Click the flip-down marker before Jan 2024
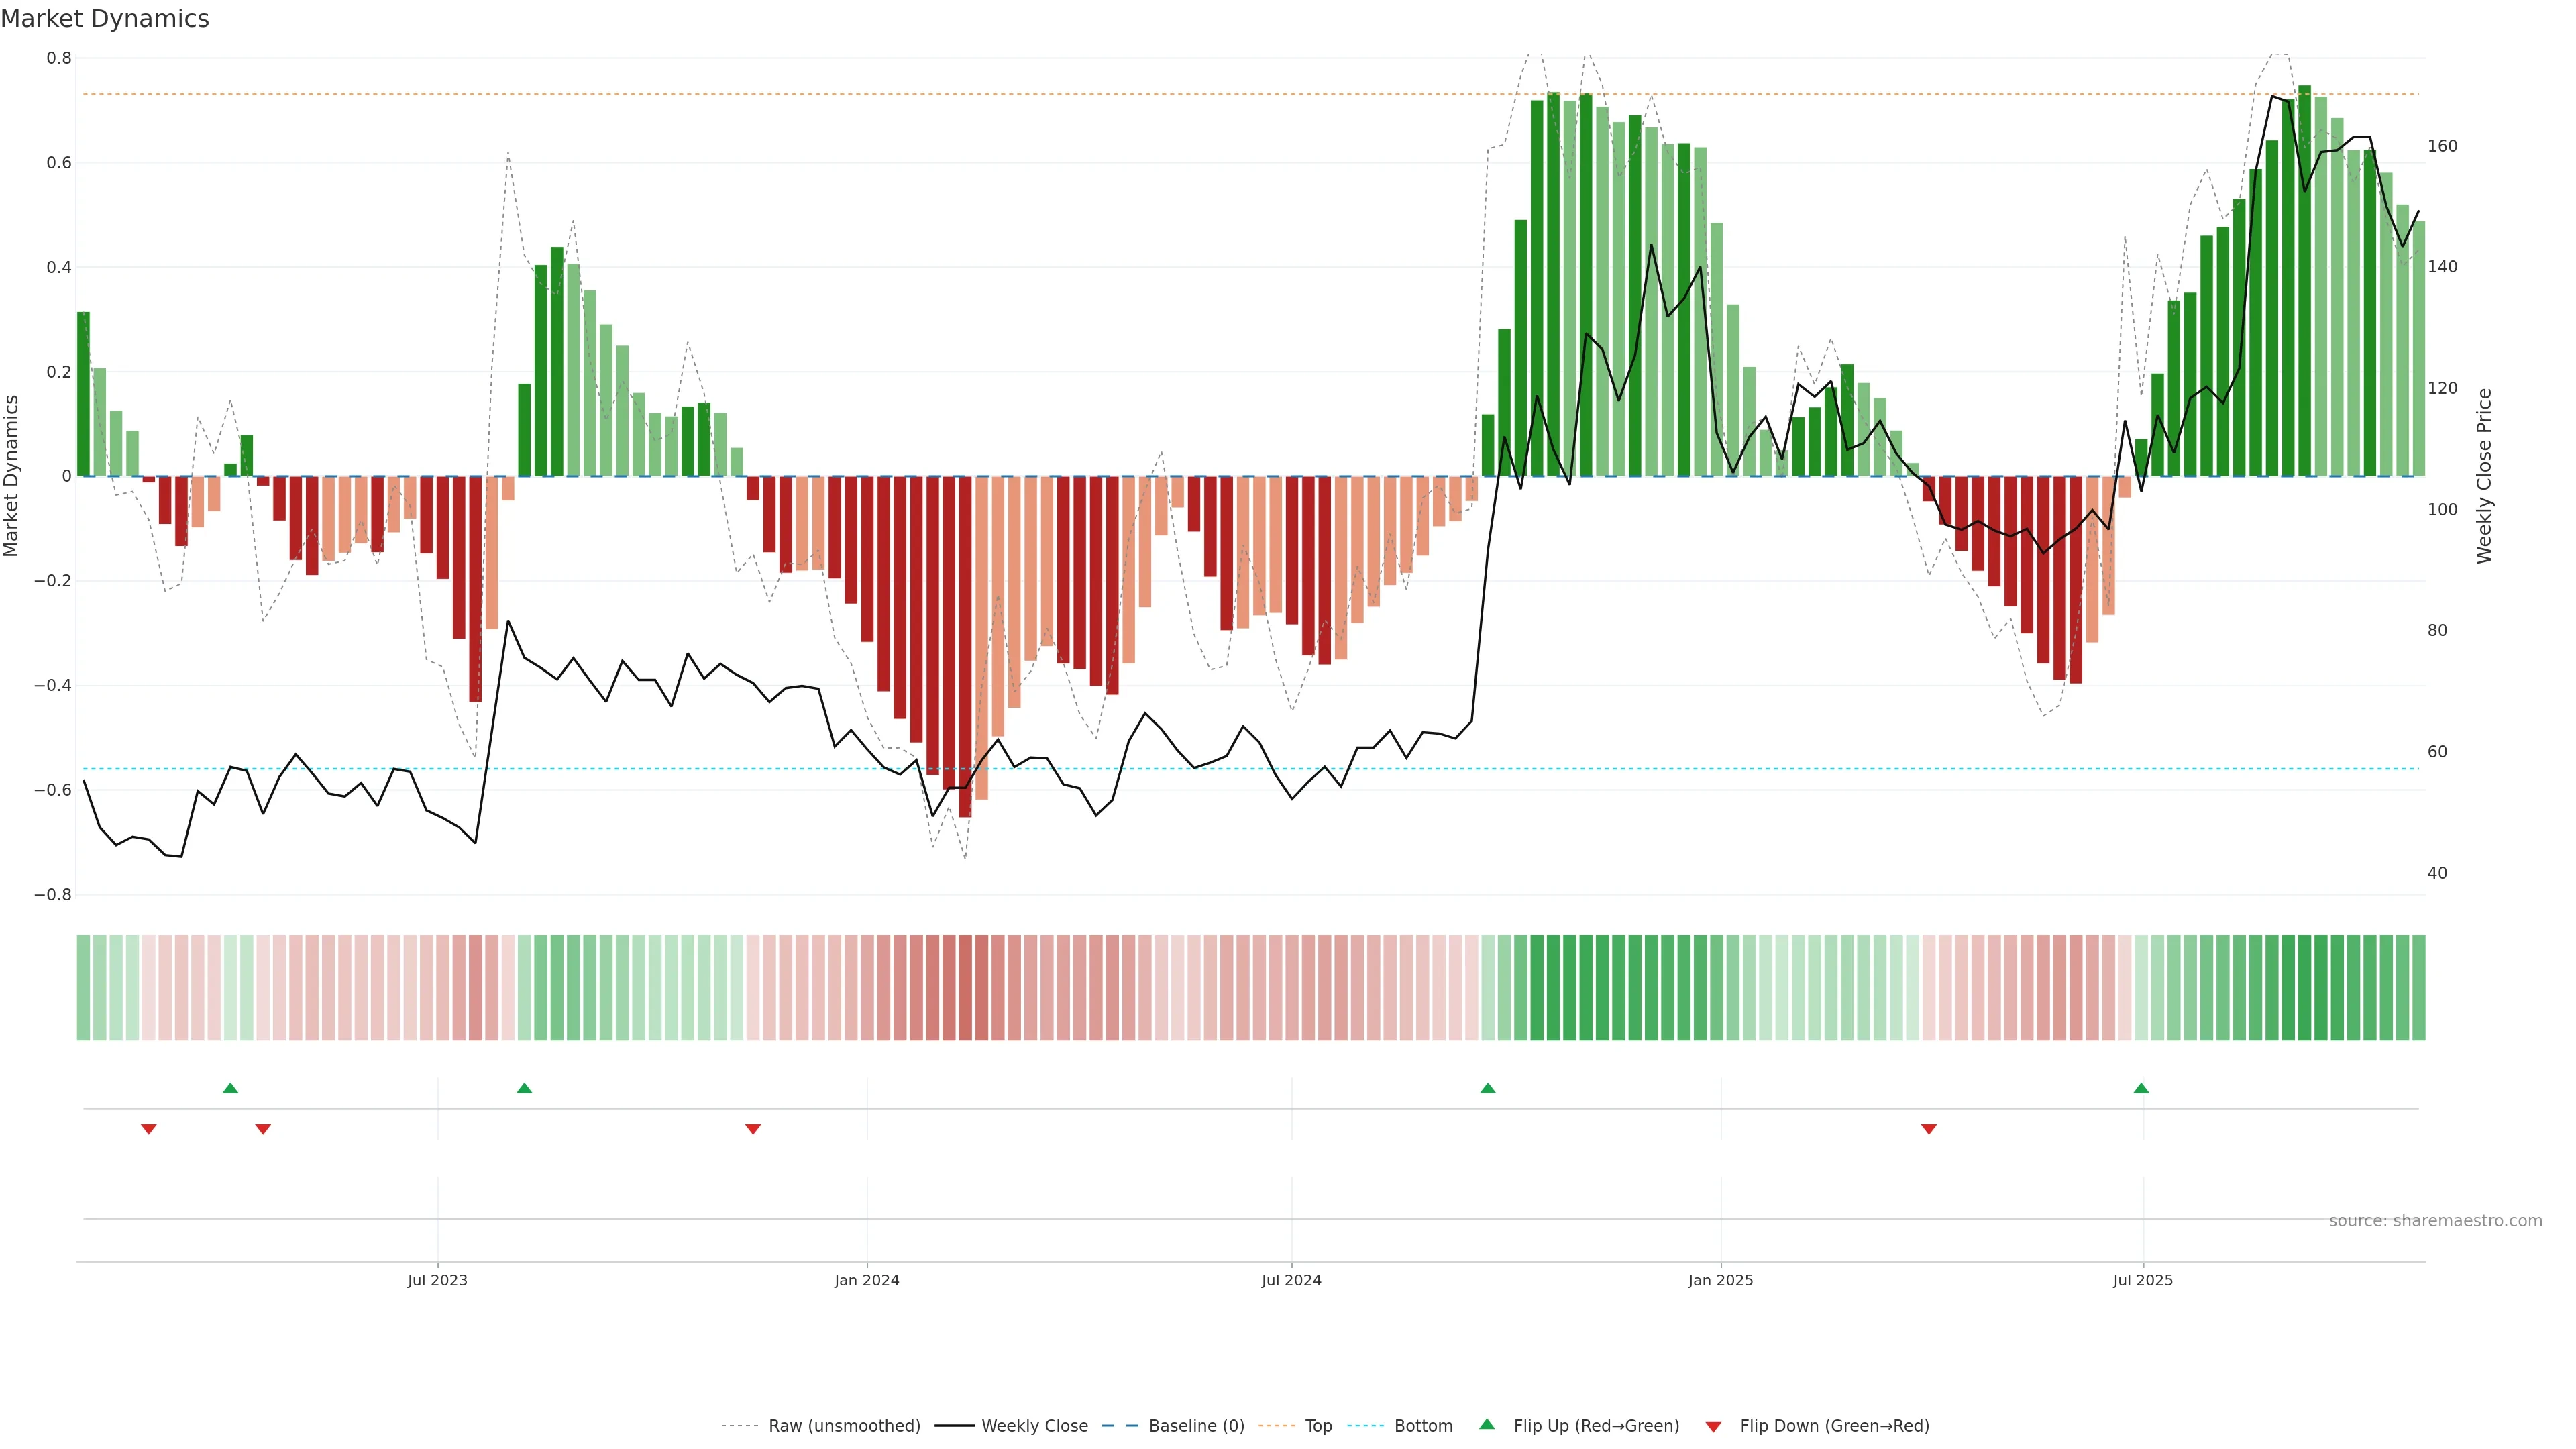 [x=753, y=1129]
